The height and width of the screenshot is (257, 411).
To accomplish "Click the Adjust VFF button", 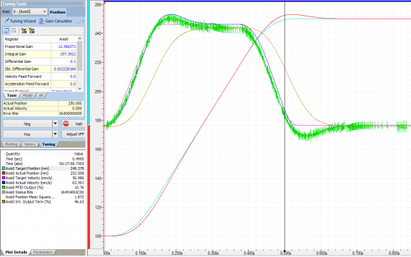I will tap(74, 134).
